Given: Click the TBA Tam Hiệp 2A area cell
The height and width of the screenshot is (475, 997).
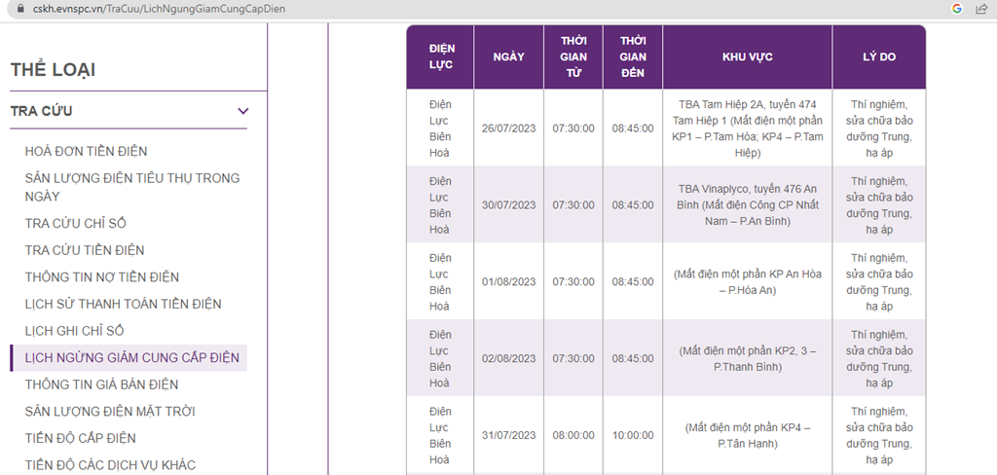Looking at the screenshot, I should tap(747, 128).
